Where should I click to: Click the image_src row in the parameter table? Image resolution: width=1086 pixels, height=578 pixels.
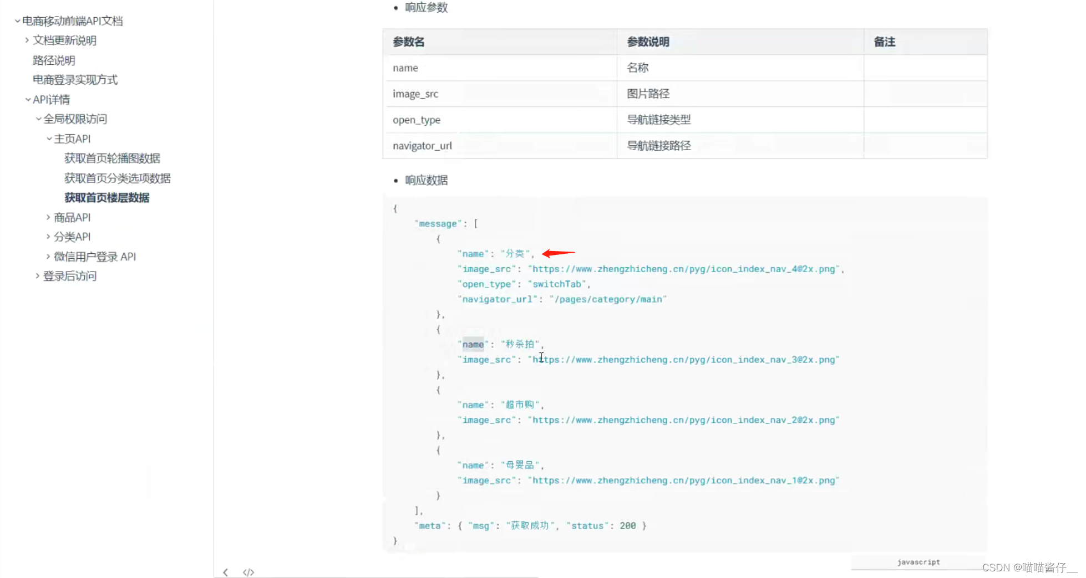(x=415, y=94)
